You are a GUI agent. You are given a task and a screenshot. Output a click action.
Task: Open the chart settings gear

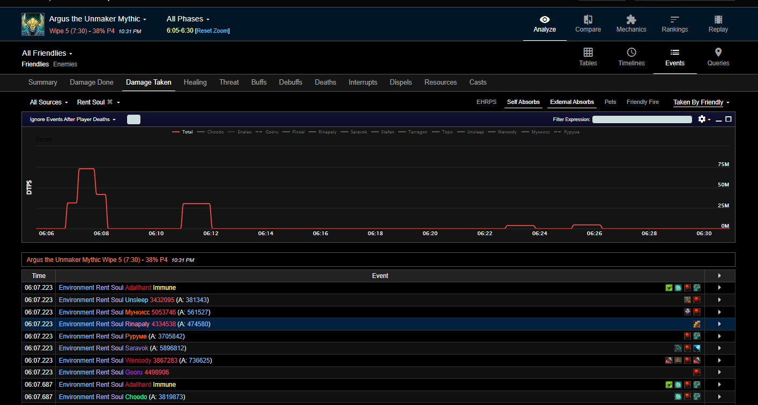tap(702, 119)
